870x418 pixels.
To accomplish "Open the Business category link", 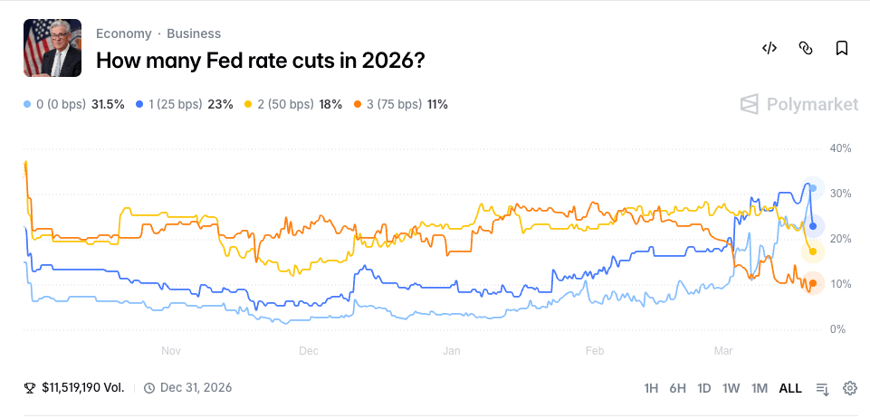I will (x=194, y=33).
